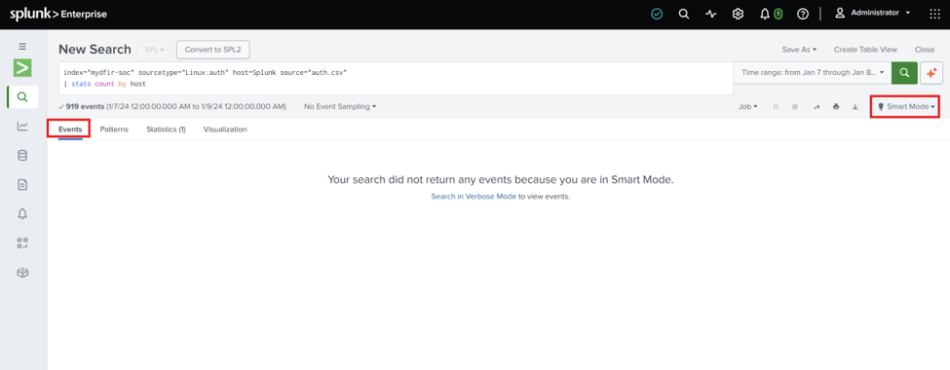The image size is (950, 370).
Task: Open the apps grid icon
Action: click(x=934, y=14)
